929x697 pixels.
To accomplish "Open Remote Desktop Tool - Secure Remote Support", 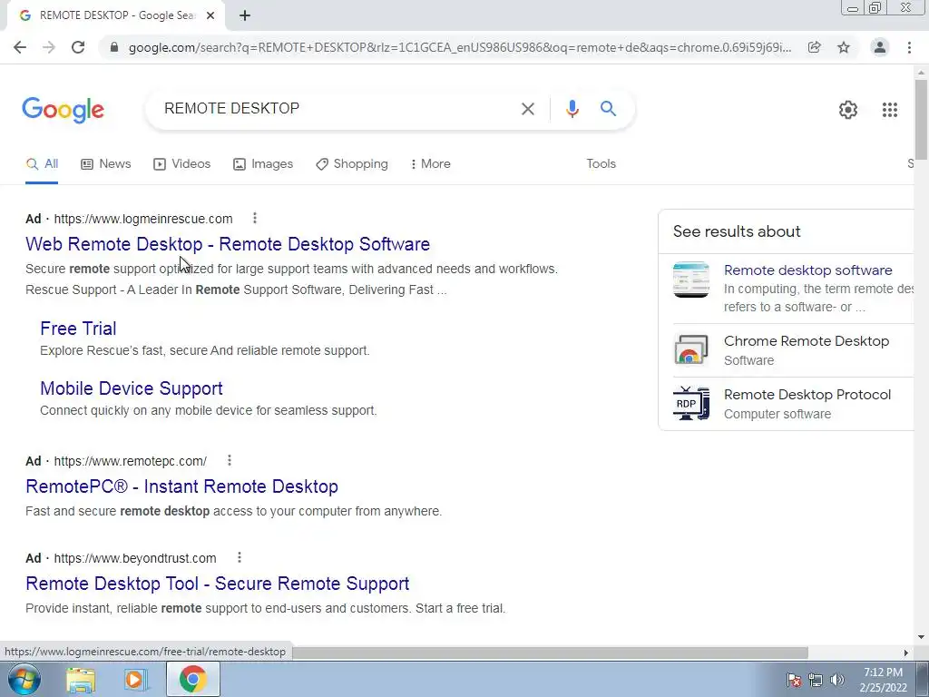I will pyautogui.click(x=218, y=584).
